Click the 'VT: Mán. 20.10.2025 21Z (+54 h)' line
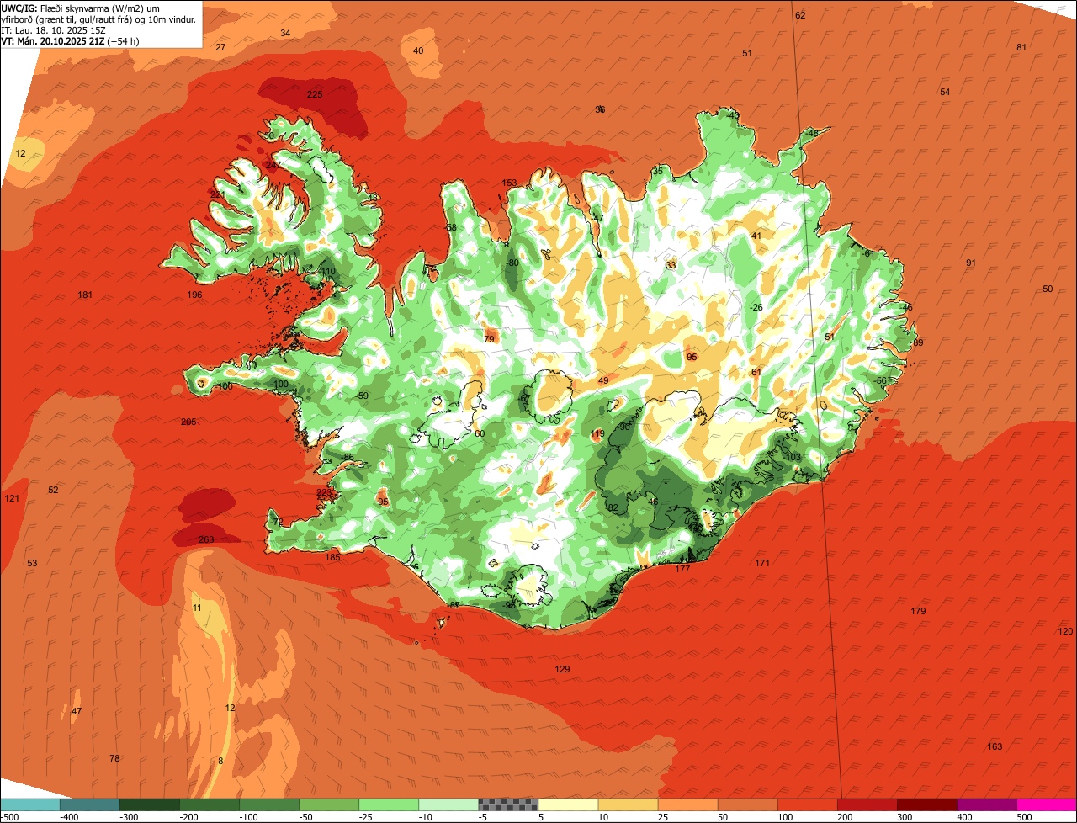Image resolution: width=1077 pixels, height=823 pixels. pos(71,40)
